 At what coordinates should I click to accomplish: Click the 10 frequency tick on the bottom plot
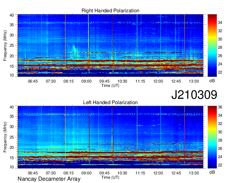[12, 167]
